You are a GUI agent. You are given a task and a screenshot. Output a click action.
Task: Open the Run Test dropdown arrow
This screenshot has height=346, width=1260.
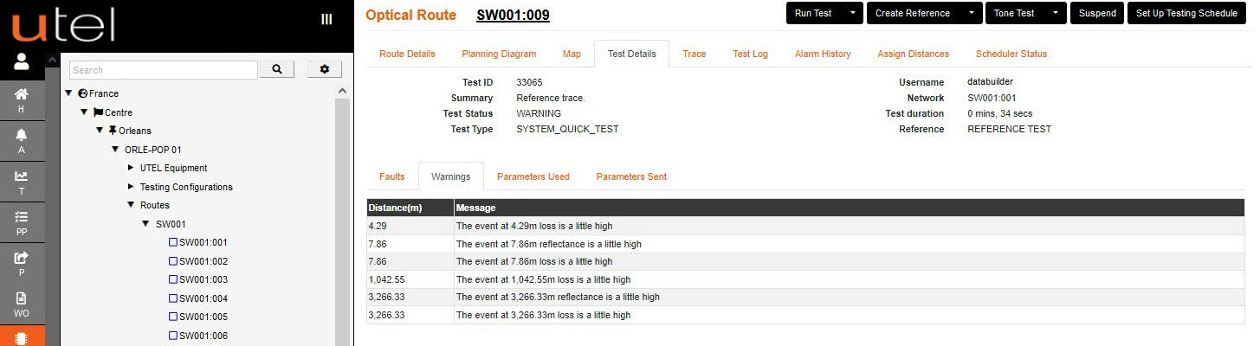pyautogui.click(x=853, y=13)
